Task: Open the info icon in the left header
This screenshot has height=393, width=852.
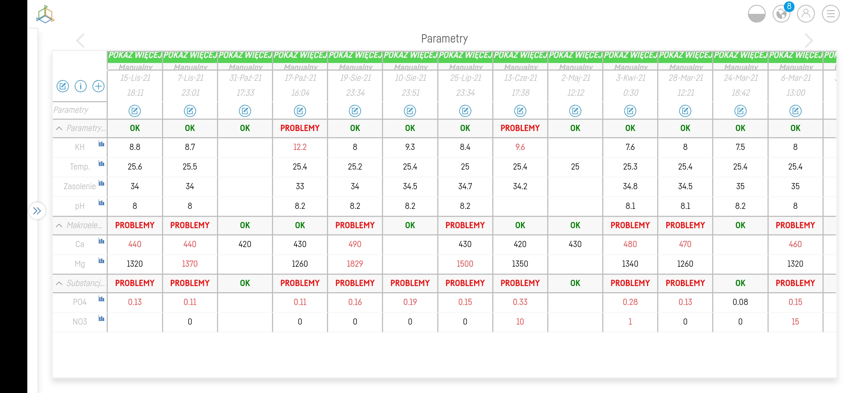Action: coord(80,86)
